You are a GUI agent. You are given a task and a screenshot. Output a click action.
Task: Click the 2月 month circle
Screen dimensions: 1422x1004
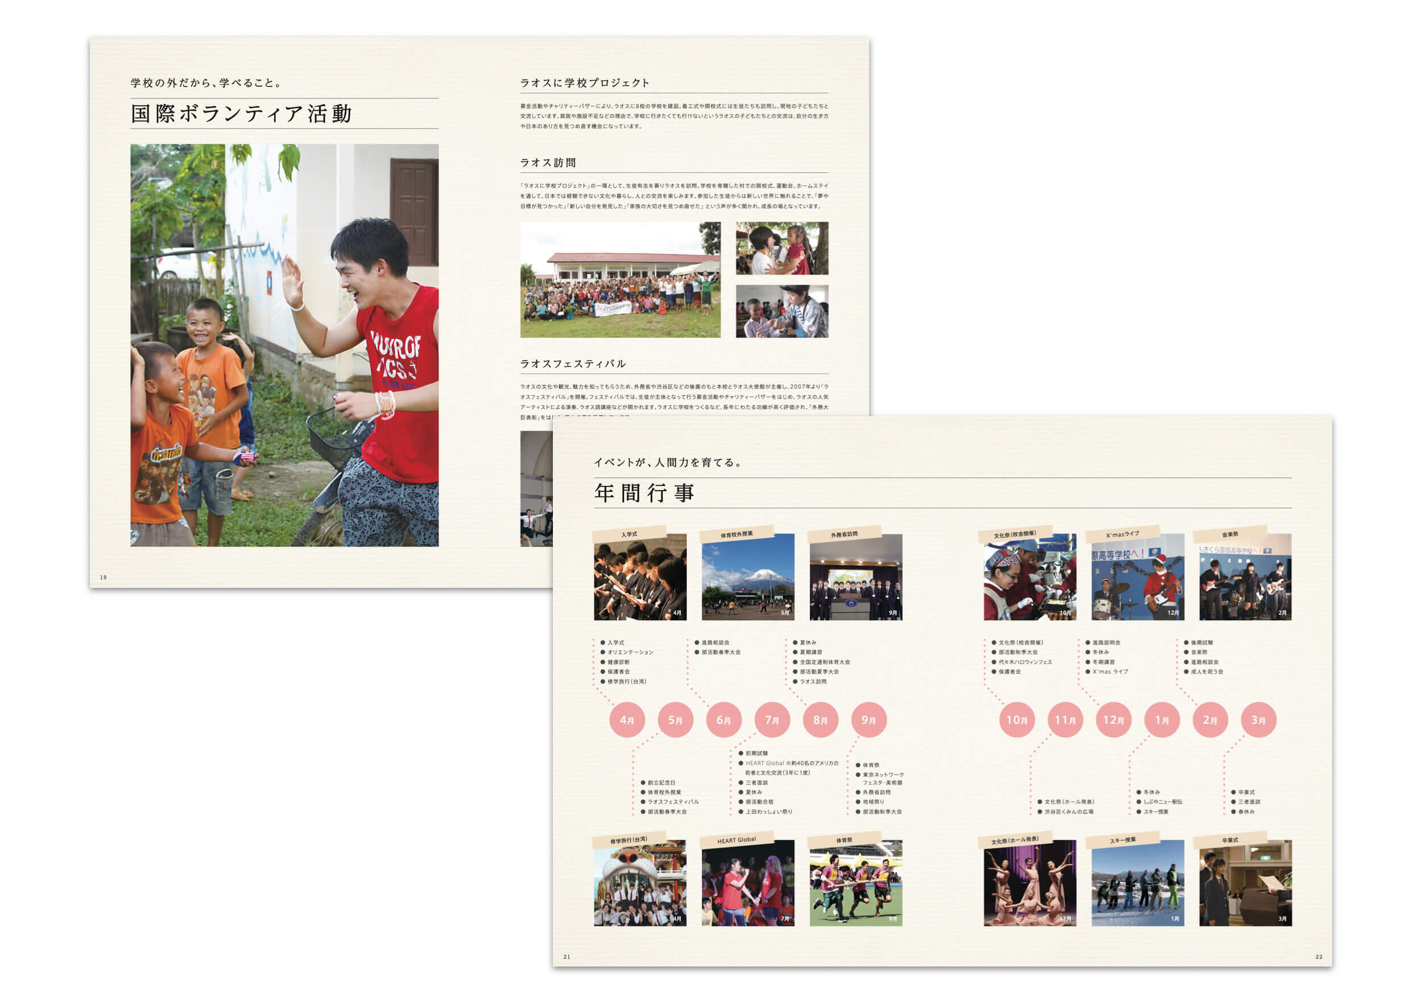click(x=1210, y=720)
